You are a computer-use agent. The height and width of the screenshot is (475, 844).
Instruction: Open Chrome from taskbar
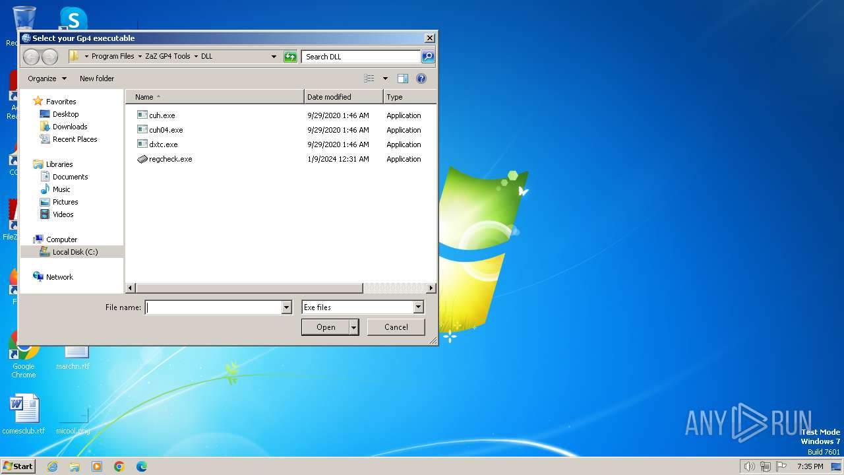click(x=119, y=466)
